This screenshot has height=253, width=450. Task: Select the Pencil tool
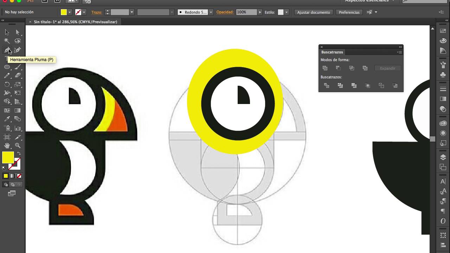coord(7,75)
